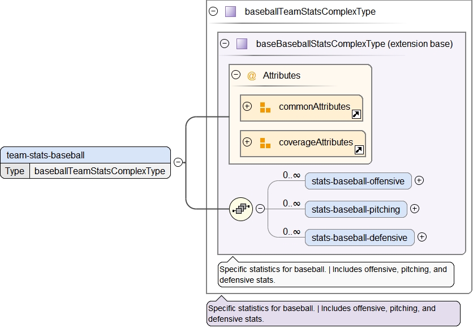473x328 pixels.
Task: Expand the stats-baseball-offensive element
Action: [x=419, y=180]
